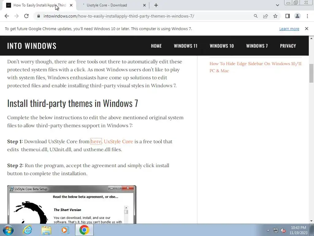
Task: Dismiss the Chrome update notification bar
Action: [306, 29]
